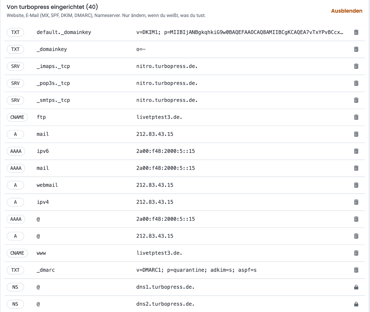370x312 pixels.
Task: Select DMARC value v=DMARC1; p=quarantine
Action: coord(196,270)
